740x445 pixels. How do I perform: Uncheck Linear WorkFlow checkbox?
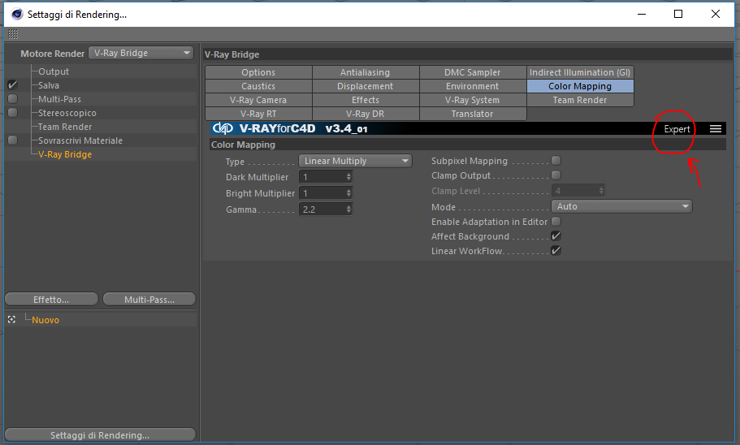[x=556, y=251]
